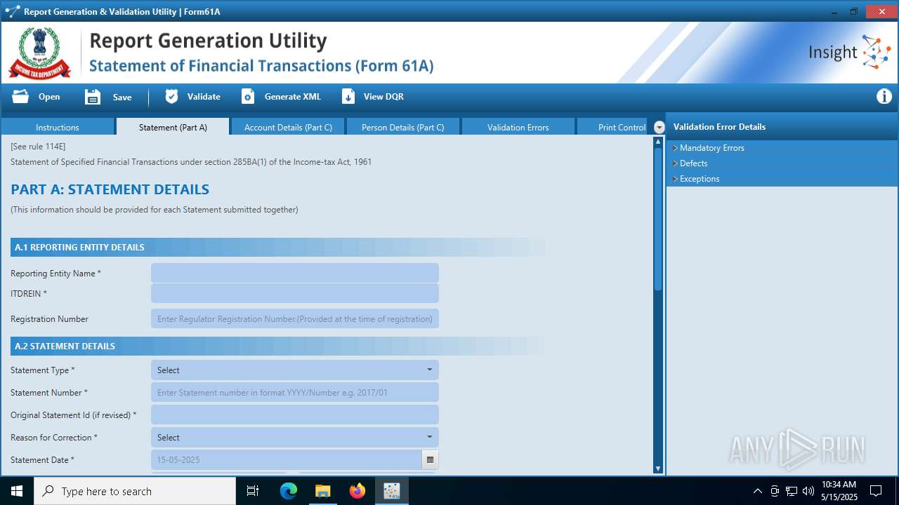
Task: Click the Generate XML icon
Action: pos(248,97)
